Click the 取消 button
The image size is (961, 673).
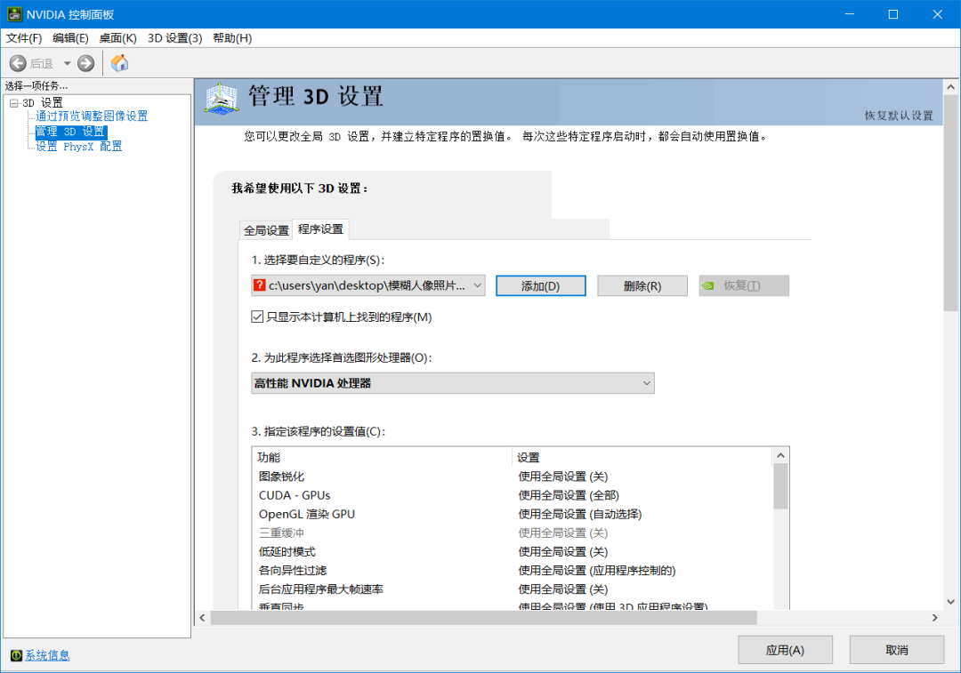(897, 650)
